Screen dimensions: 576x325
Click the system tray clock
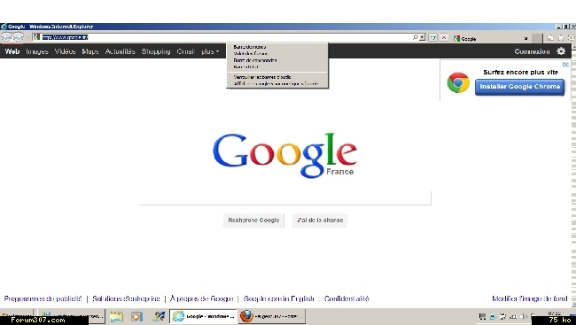[x=555, y=313]
